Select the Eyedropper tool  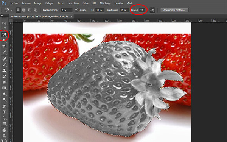coord(4,52)
